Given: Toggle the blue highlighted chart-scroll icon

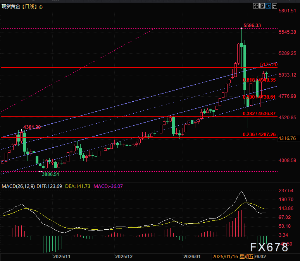Looking at the screenshot, I should [x=268, y=6].
